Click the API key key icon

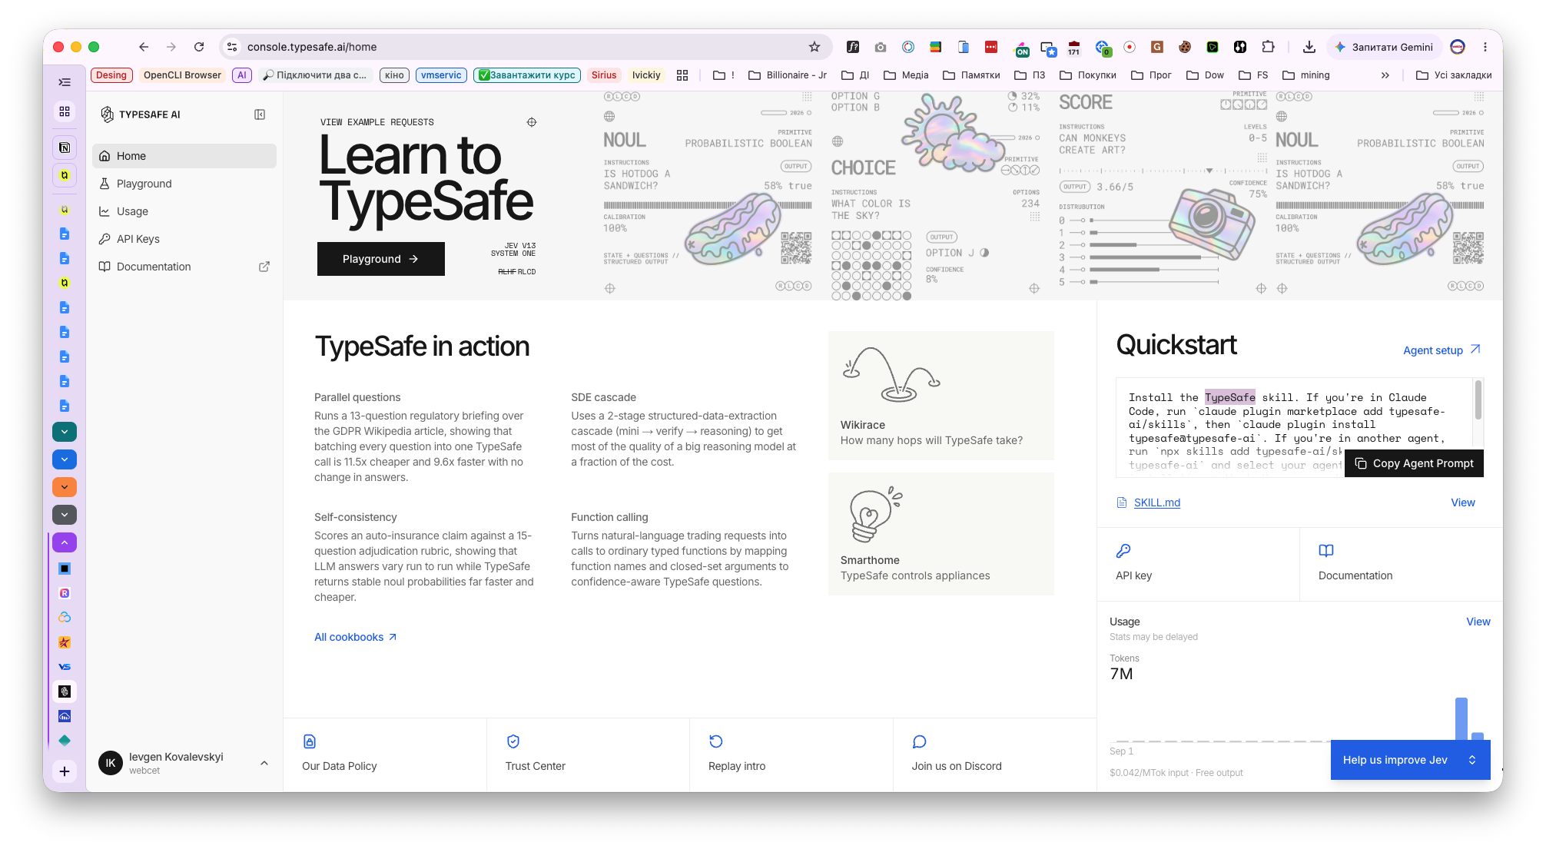click(1123, 551)
